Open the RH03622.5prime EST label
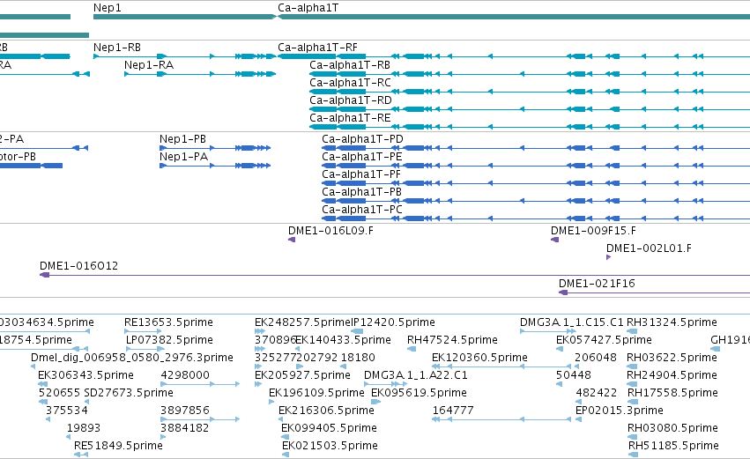The image size is (750, 459). 672,358
